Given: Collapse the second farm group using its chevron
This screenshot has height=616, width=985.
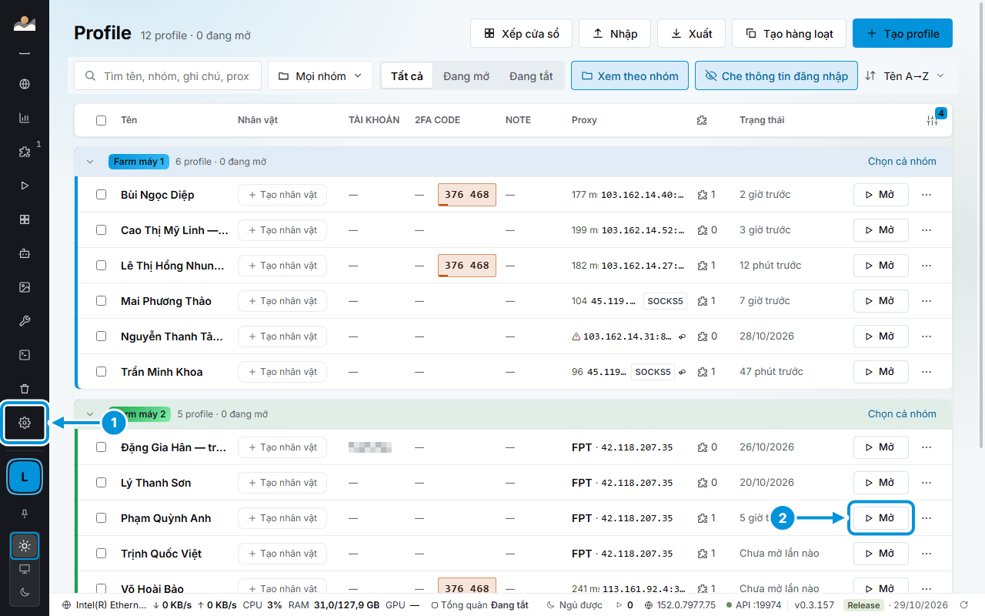Looking at the screenshot, I should click(x=90, y=414).
